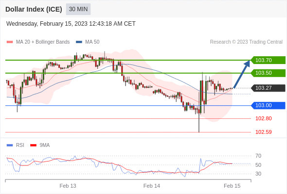287x194 pixels.
Task: Click the black 103.27 current price tag
Action: (x=268, y=88)
